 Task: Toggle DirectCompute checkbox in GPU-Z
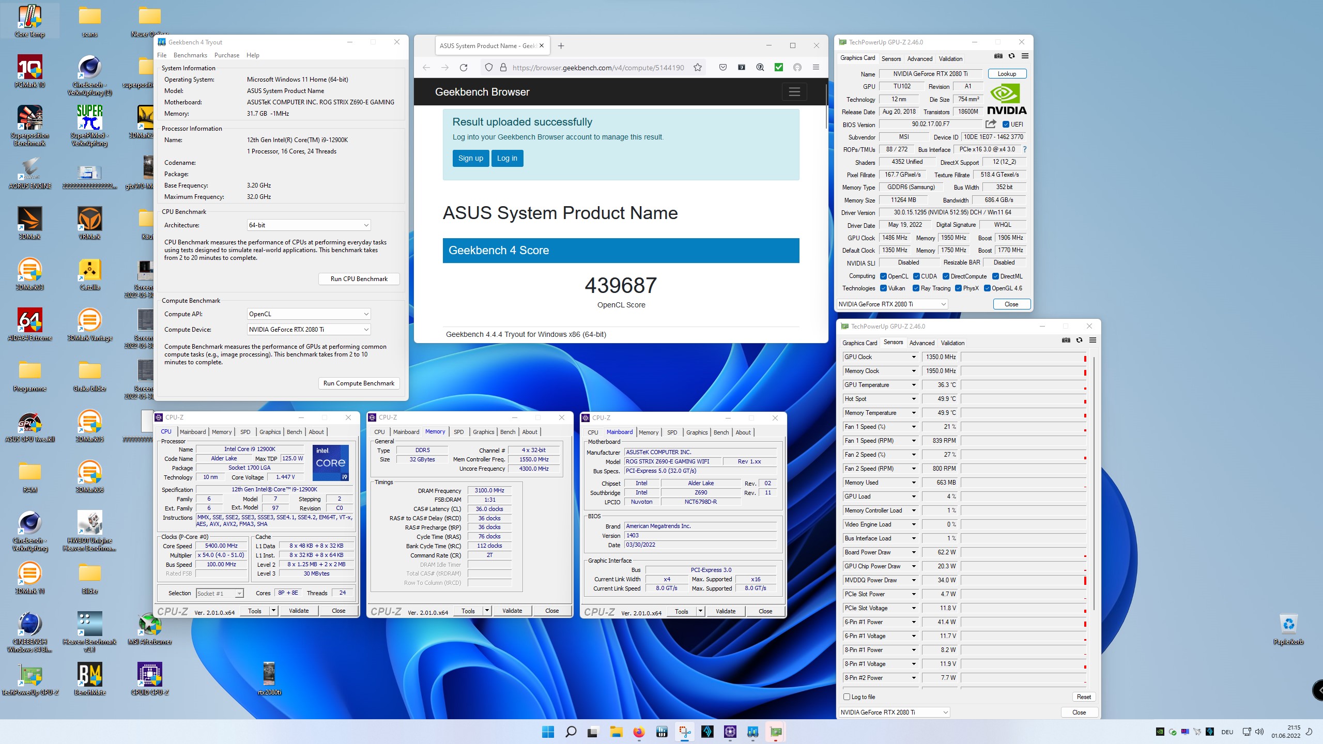coord(946,276)
